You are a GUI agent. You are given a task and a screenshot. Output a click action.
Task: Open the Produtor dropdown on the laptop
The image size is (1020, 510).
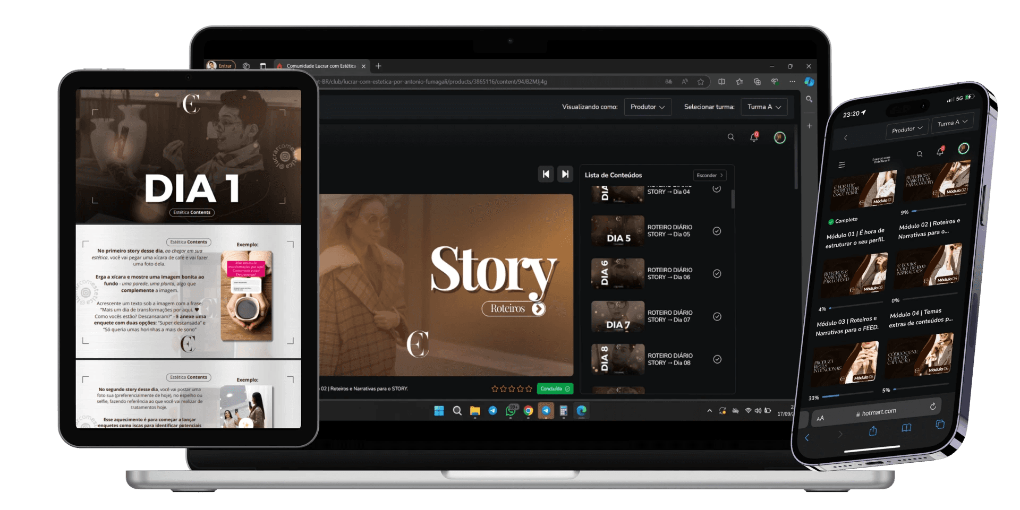(648, 107)
